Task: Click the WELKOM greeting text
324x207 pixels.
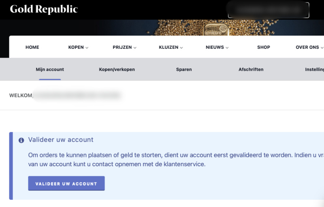Action: coord(21,95)
